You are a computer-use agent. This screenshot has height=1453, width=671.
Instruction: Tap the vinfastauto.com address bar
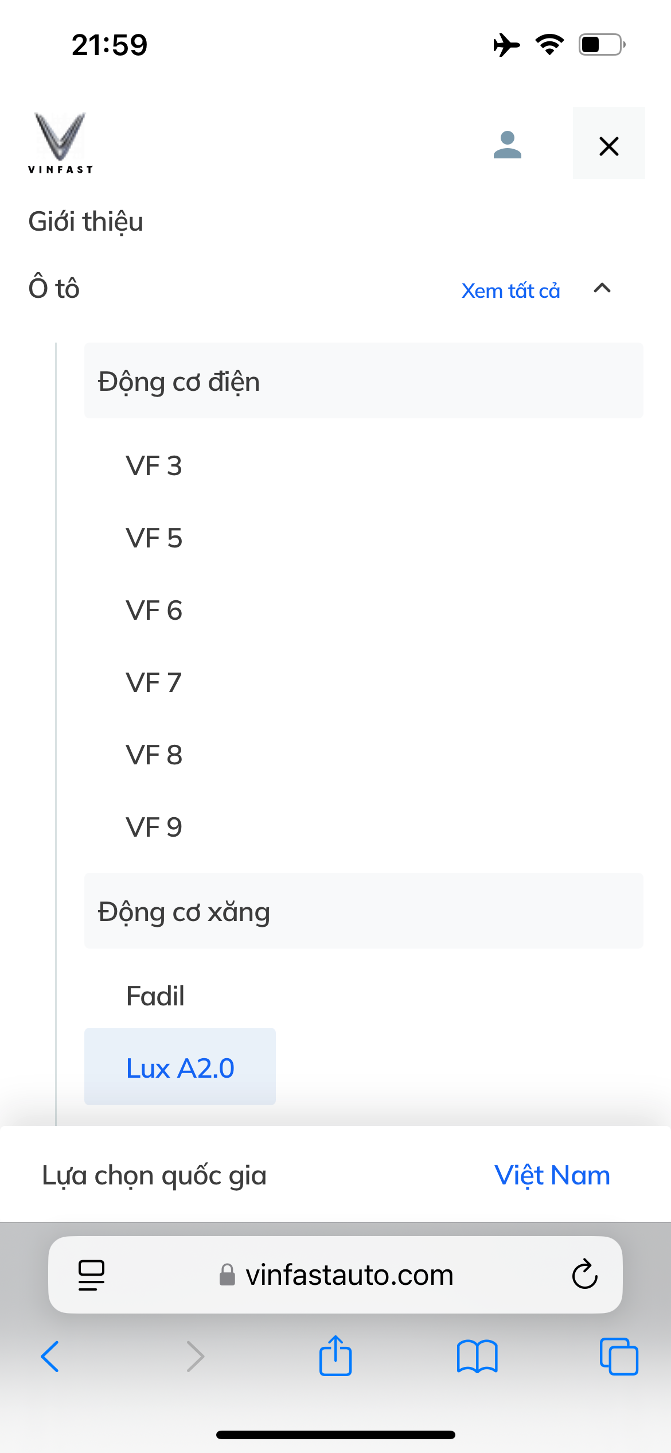[x=349, y=1275]
